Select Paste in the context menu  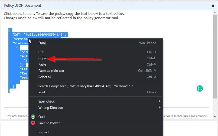pyautogui.click(x=96, y=64)
